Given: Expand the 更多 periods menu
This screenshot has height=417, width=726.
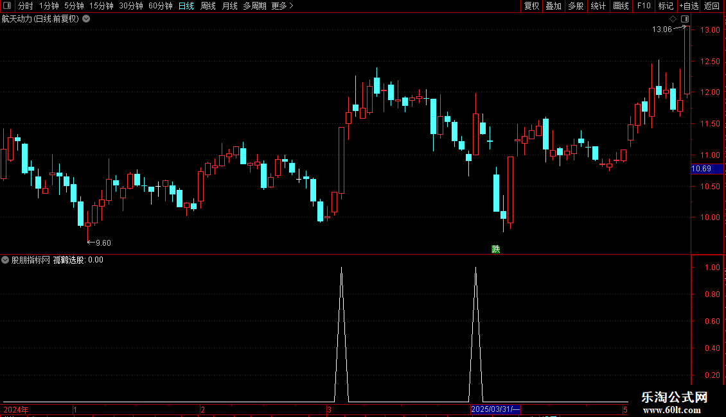Looking at the screenshot, I should [283, 6].
